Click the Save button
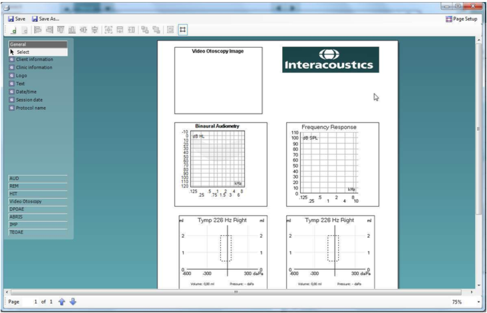 click(17, 19)
